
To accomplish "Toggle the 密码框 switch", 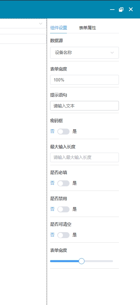I will (63, 132).
